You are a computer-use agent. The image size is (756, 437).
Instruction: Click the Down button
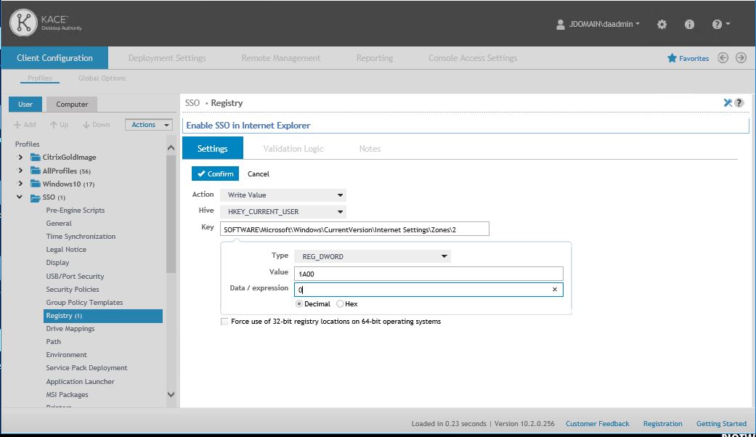click(96, 125)
